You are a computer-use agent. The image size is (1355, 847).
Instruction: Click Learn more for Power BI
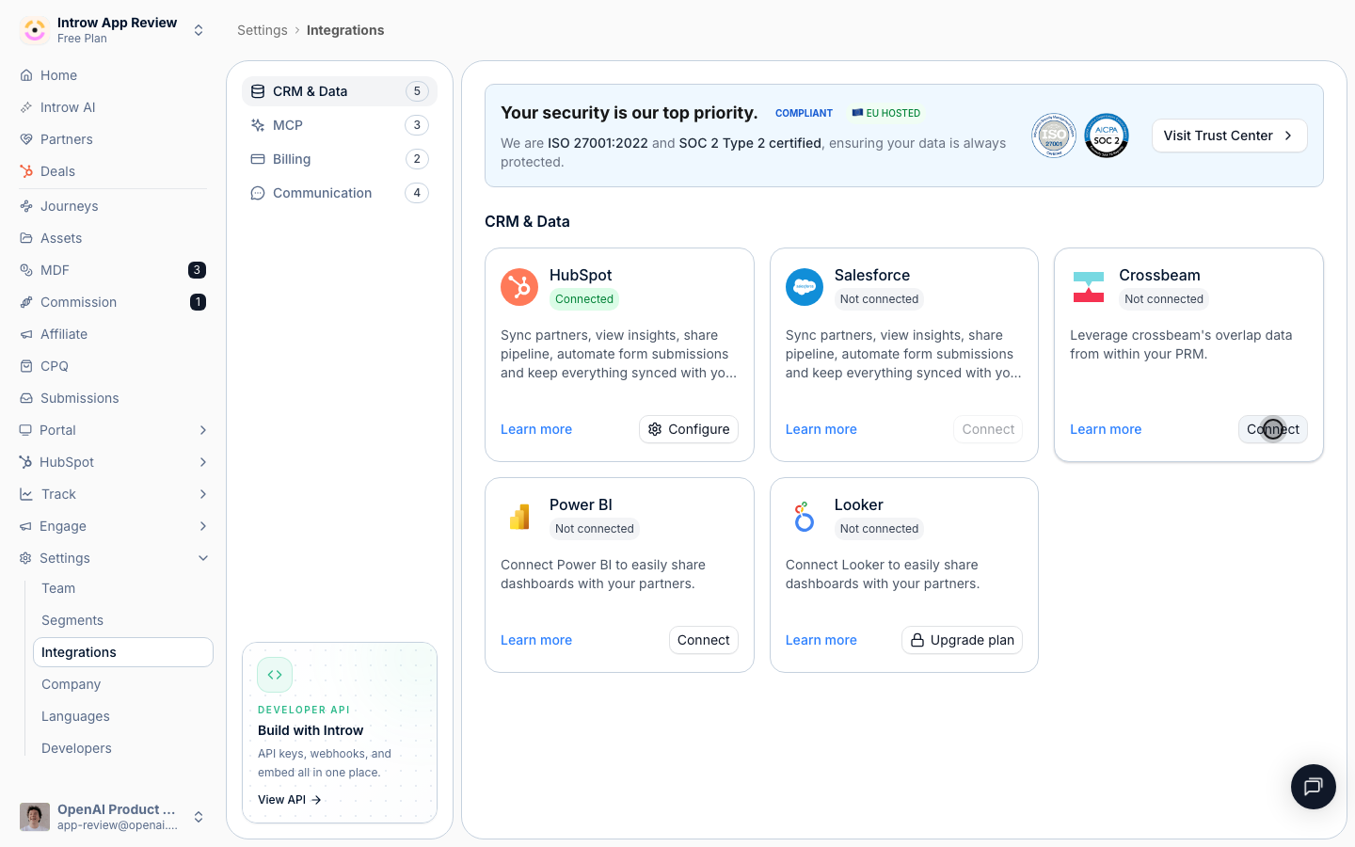[x=536, y=640]
